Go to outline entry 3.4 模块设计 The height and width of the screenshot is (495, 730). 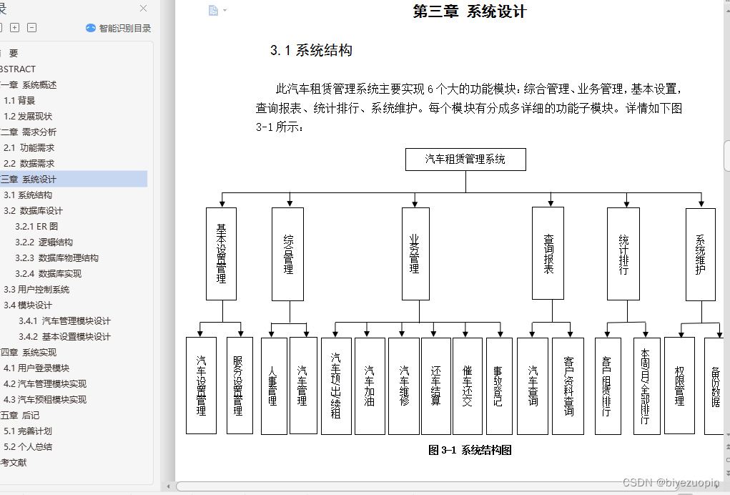coord(28,305)
